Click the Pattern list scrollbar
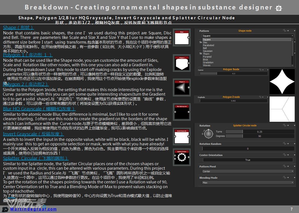Viewport: 299px width, 213px height. pyautogui.click(x=293, y=52)
